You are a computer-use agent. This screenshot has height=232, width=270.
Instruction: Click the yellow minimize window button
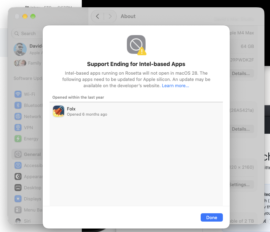25,16
